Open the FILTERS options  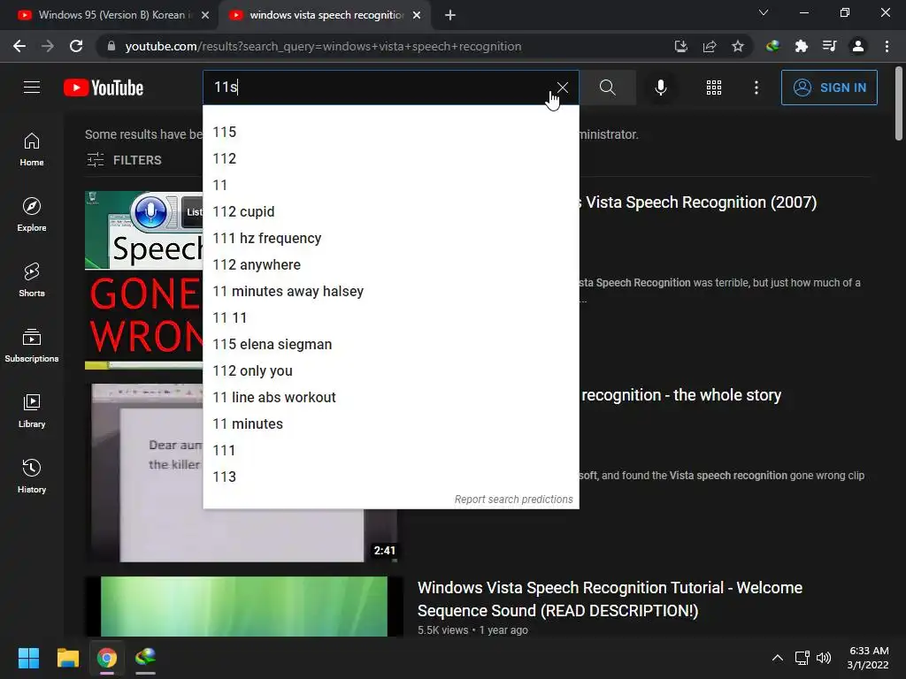[x=124, y=160]
